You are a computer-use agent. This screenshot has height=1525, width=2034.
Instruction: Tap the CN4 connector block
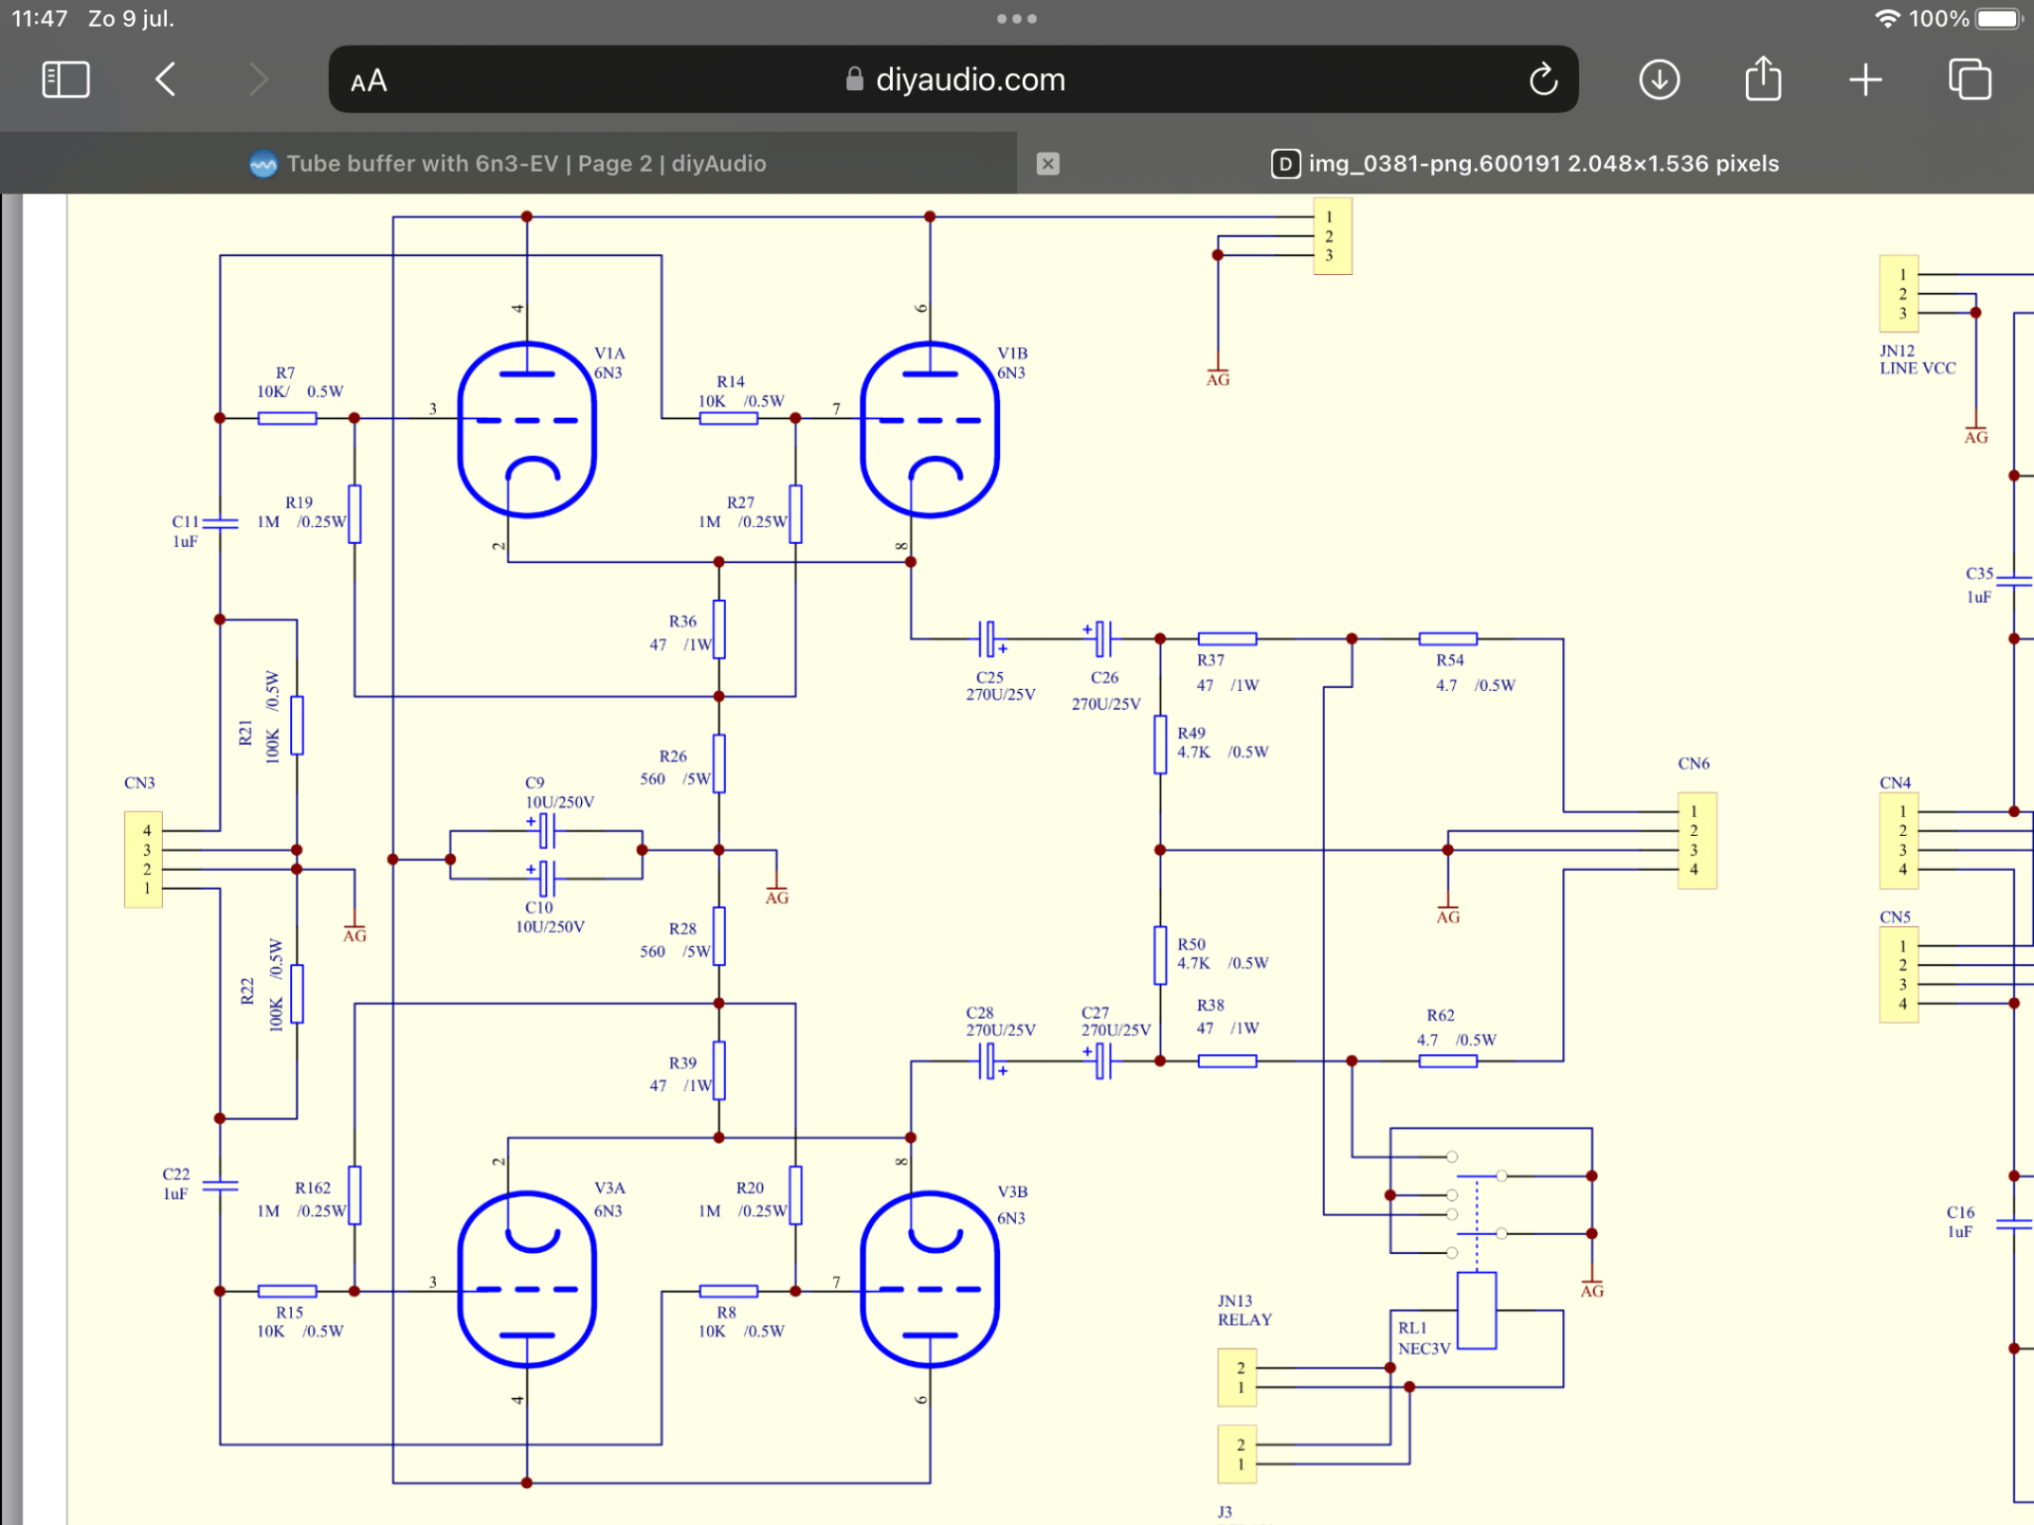1898,841
